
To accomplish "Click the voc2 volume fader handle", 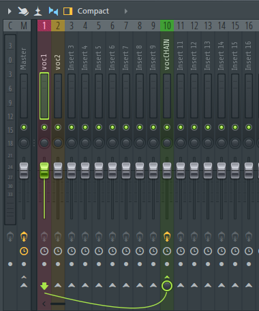I will click(58, 170).
